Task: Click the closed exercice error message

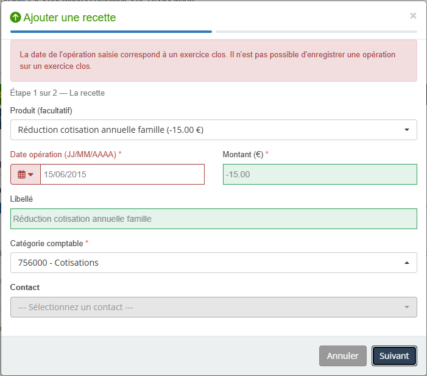Action: tap(213, 60)
